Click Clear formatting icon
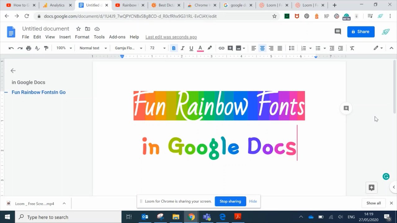 [352, 48]
